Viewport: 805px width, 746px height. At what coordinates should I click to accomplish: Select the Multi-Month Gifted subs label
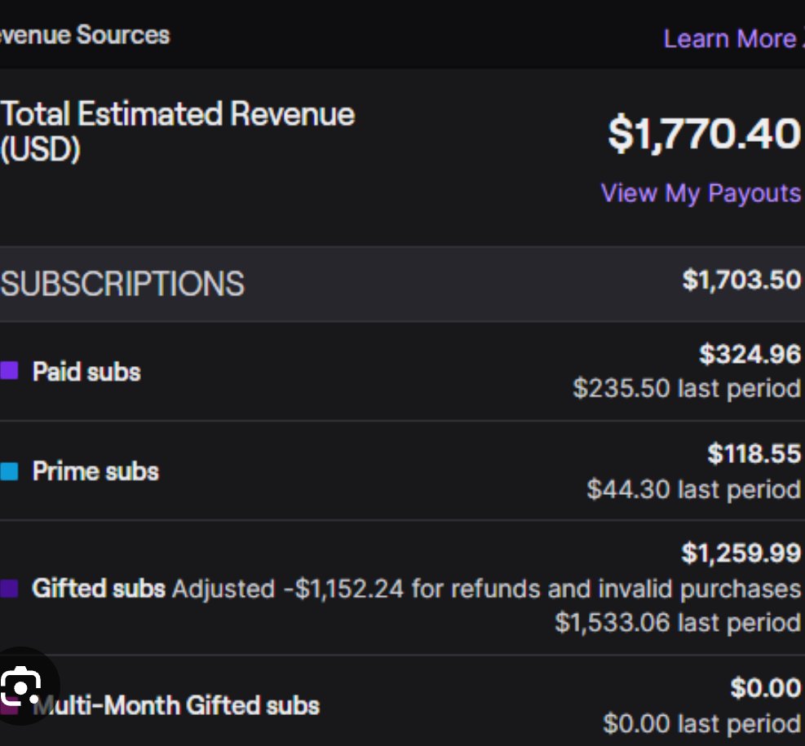coord(176,705)
